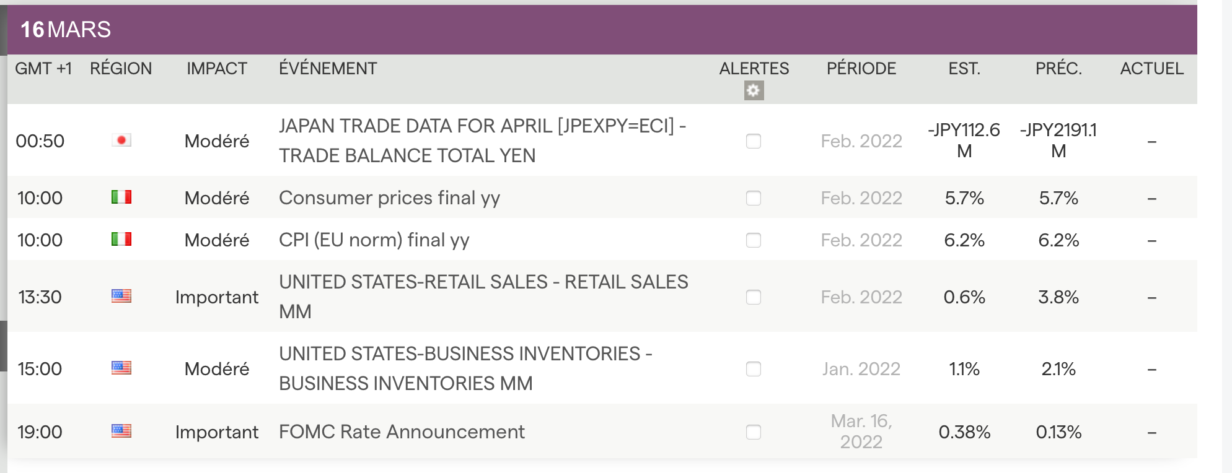Click the IMPACT column header
This screenshot has height=473, width=1232.
(217, 69)
